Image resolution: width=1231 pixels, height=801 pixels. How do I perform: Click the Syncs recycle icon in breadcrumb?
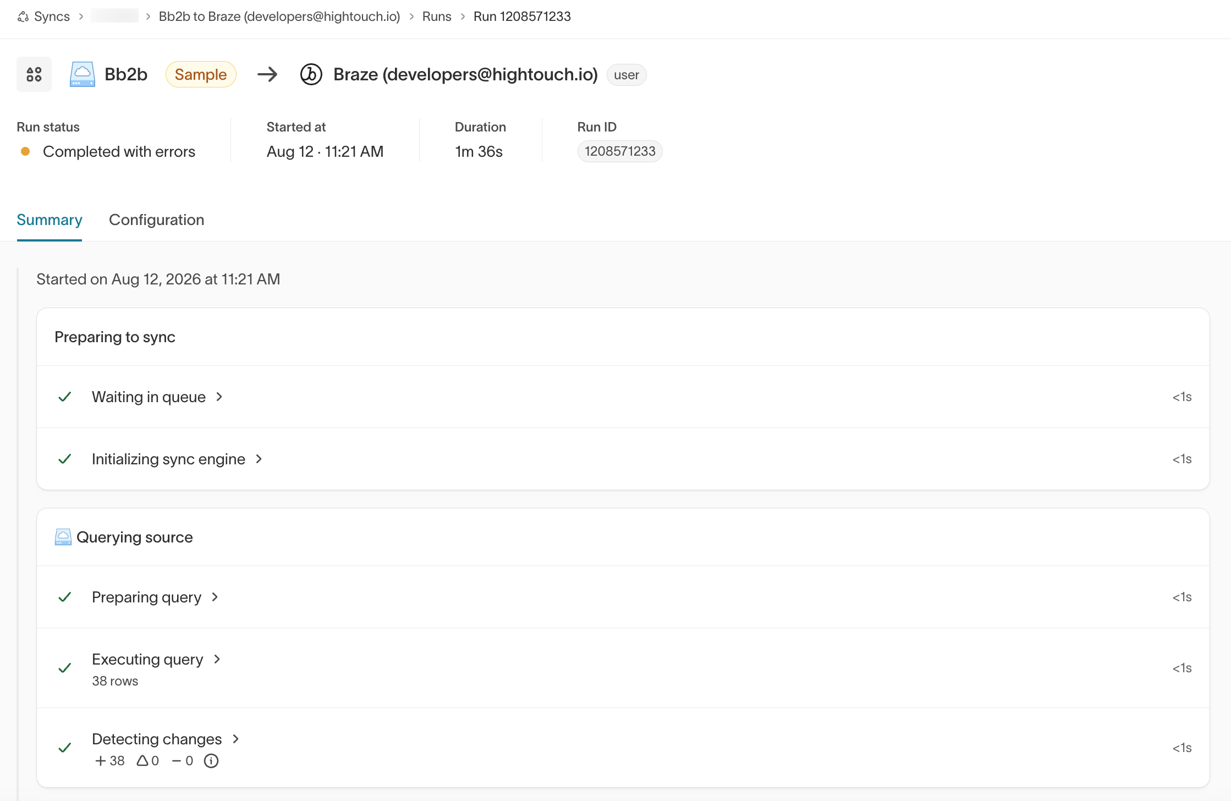coord(23,17)
